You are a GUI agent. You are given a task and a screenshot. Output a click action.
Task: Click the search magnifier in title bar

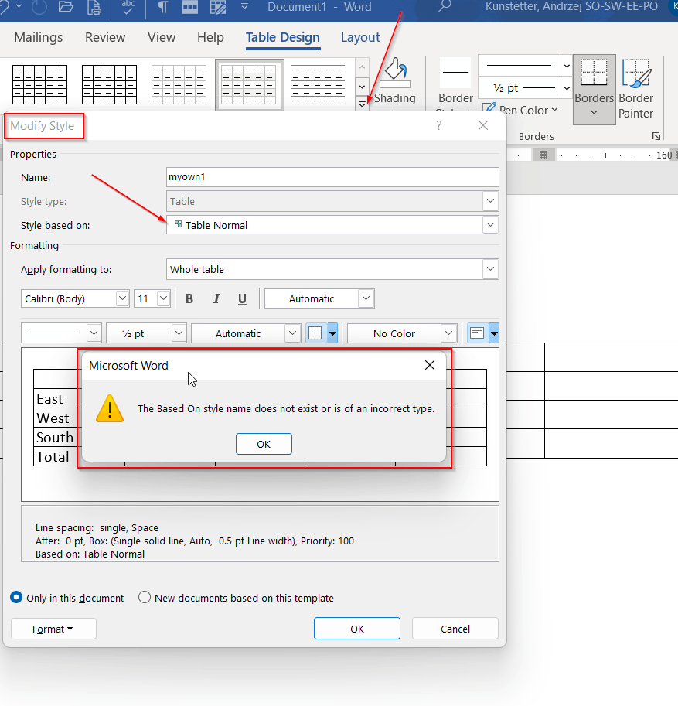click(x=444, y=6)
